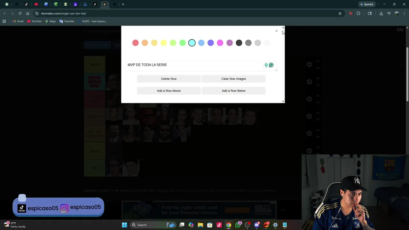Open the Chrome downloads icon
Viewport: 409px width, 230px height.
coord(381,13)
